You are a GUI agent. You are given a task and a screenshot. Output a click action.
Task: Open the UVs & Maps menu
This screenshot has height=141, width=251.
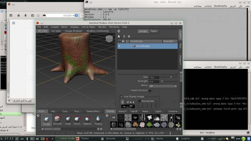(x=88, y=27)
